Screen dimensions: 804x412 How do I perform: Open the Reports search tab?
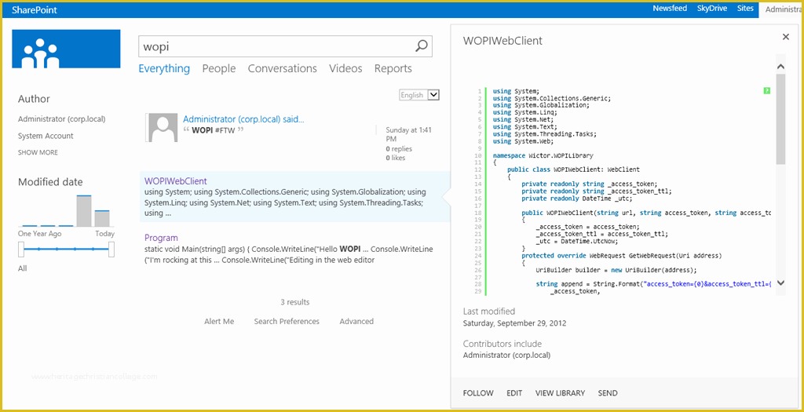point(393,69)
